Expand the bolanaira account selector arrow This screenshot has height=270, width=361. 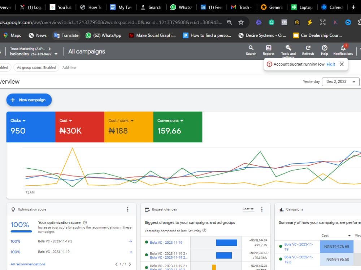point(56,54)
